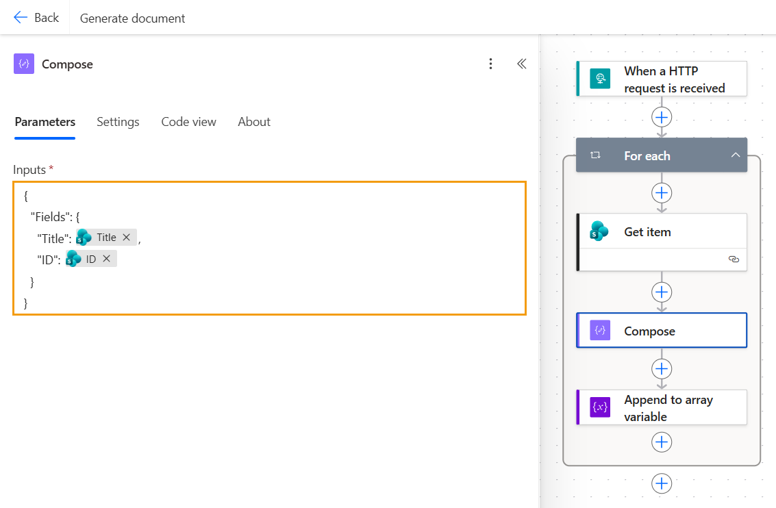Switch to the Settings tab
The height and width of the screenshot is (508, 776).
click(x=117, y=121)
